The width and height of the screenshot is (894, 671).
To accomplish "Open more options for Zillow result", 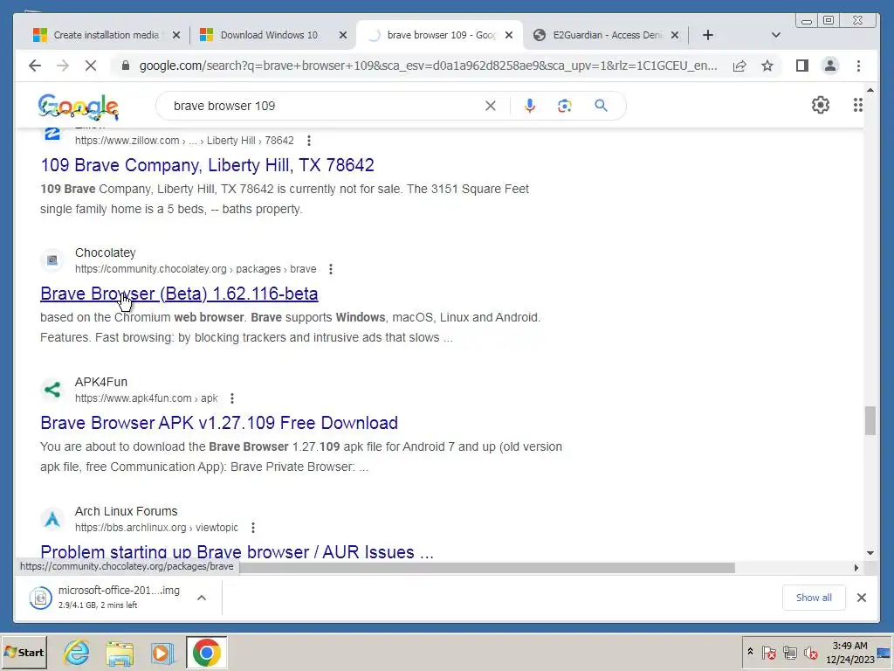I will point(309,141).
